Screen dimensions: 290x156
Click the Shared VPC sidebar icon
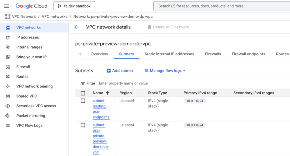click(7, 96)
